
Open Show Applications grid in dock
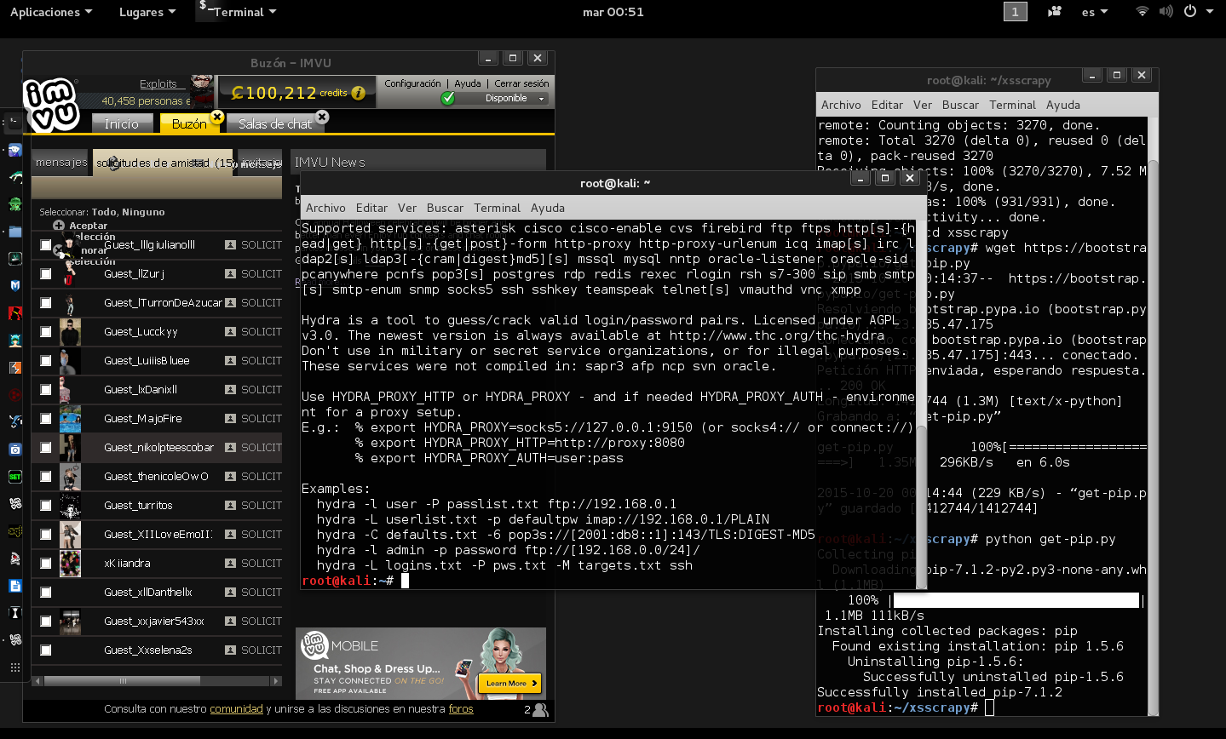coord(14,667)
